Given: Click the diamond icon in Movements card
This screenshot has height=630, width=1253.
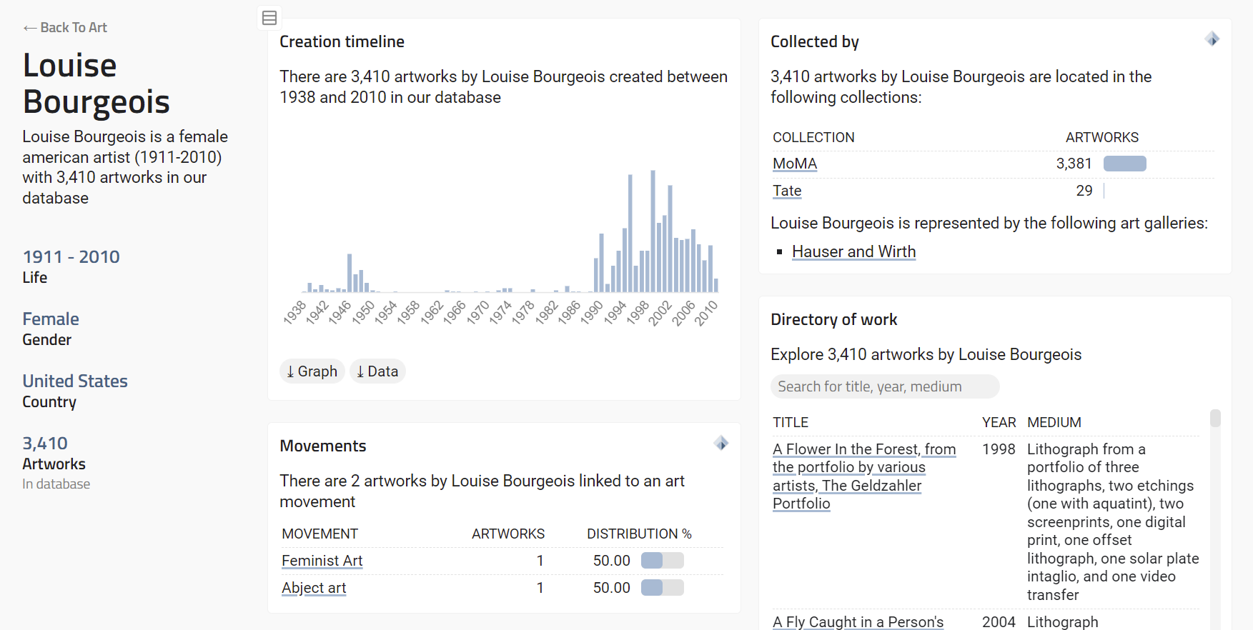Looking at the screenshot, I should [x=721, y=443].
